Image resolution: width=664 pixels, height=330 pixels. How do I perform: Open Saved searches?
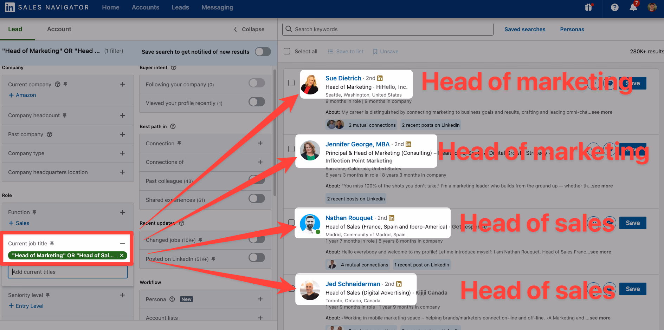click(x=525, y=29)
